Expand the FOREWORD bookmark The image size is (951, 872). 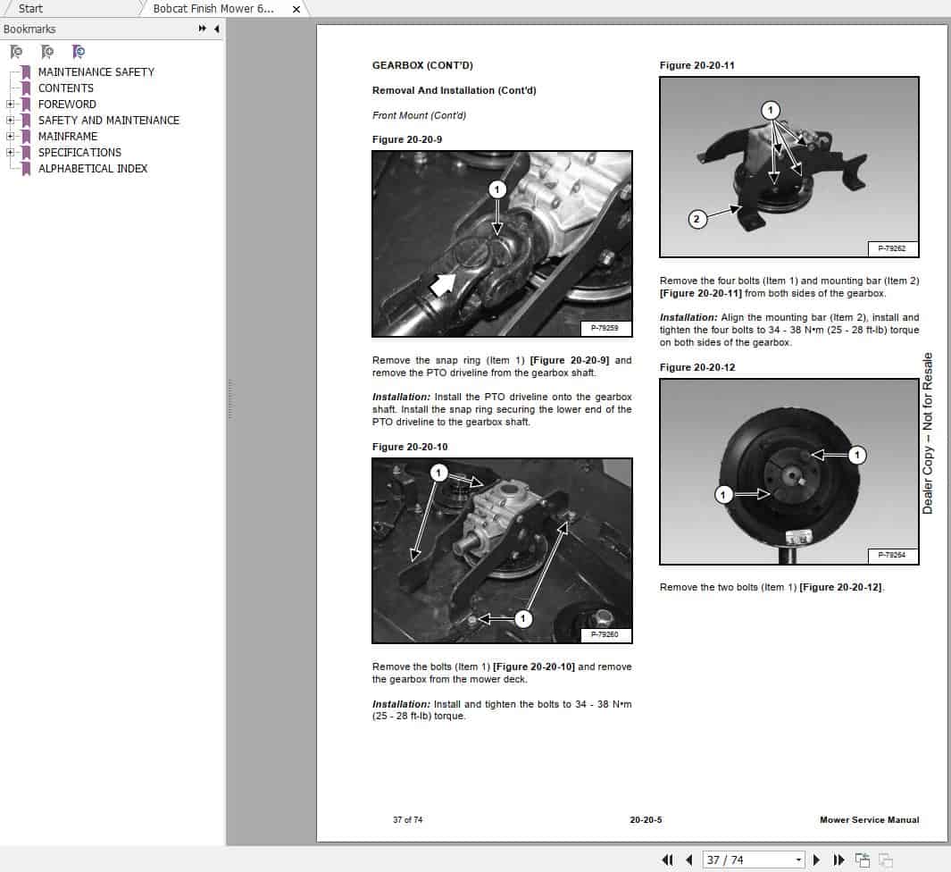coord(8,105)
